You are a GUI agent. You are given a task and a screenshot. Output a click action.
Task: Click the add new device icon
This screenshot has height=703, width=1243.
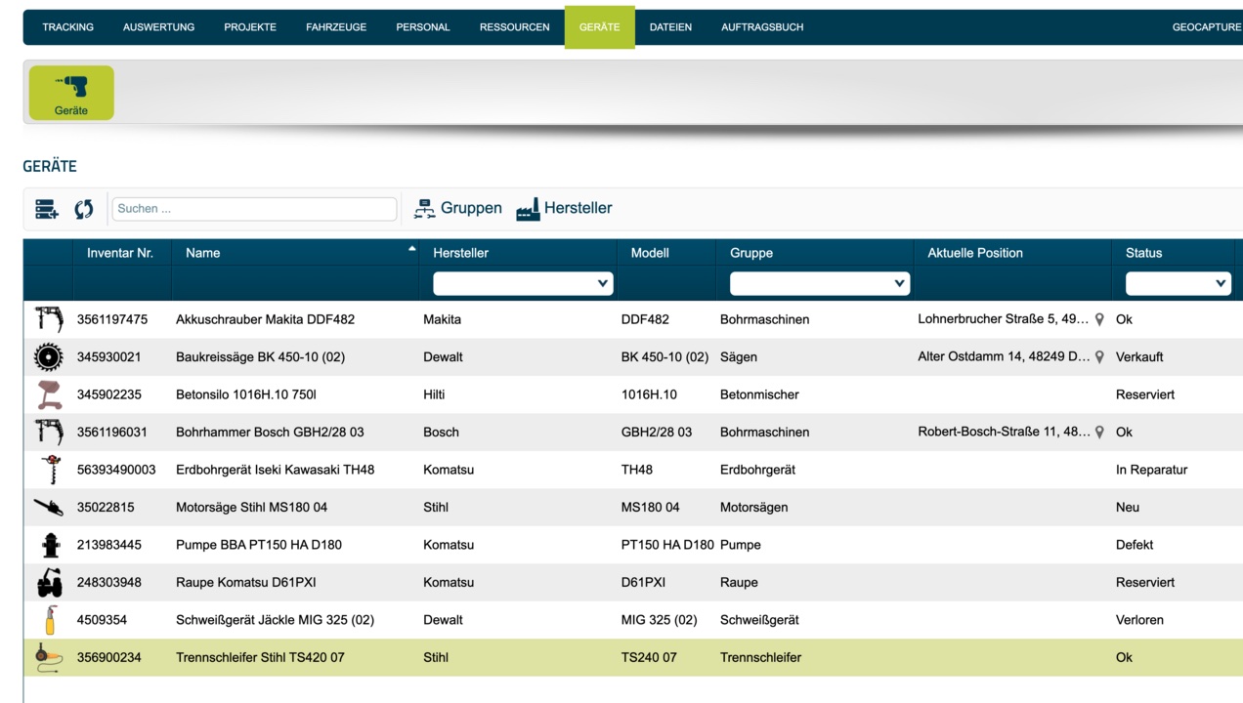pos(46,209)
